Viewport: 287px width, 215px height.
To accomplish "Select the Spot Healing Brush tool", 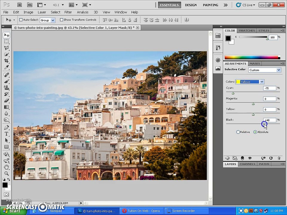I will pos(6,75).
